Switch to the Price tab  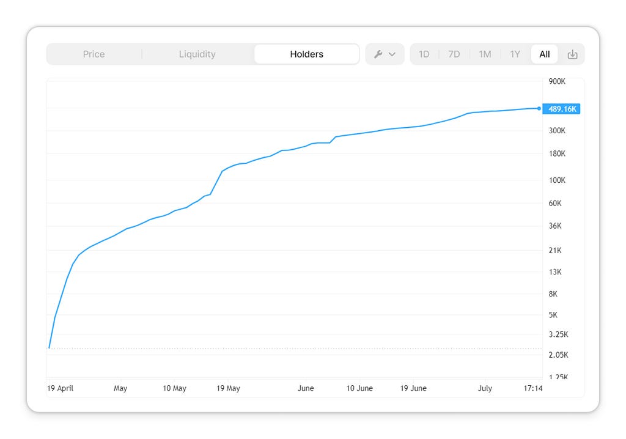pyautogui.click(x=94, y=54)
